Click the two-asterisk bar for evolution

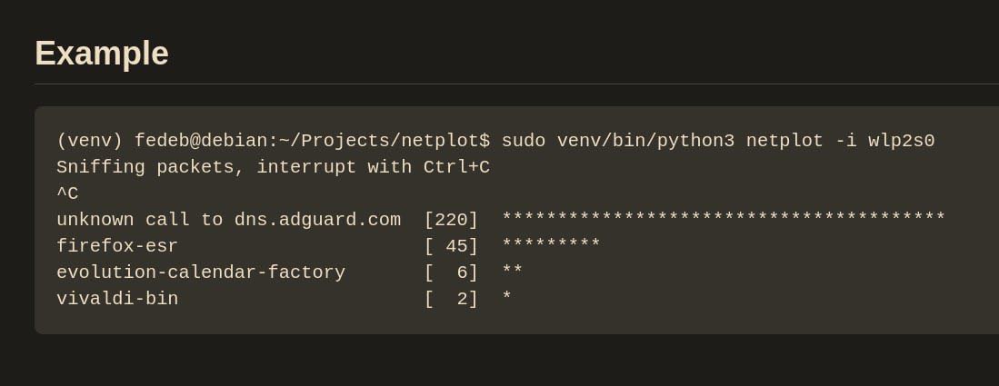tap(513, 272)
